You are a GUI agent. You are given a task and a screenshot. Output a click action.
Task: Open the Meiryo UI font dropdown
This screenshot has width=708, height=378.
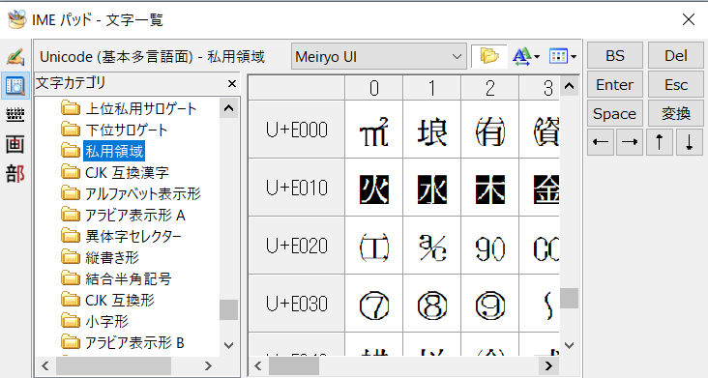tap(379, 57)
